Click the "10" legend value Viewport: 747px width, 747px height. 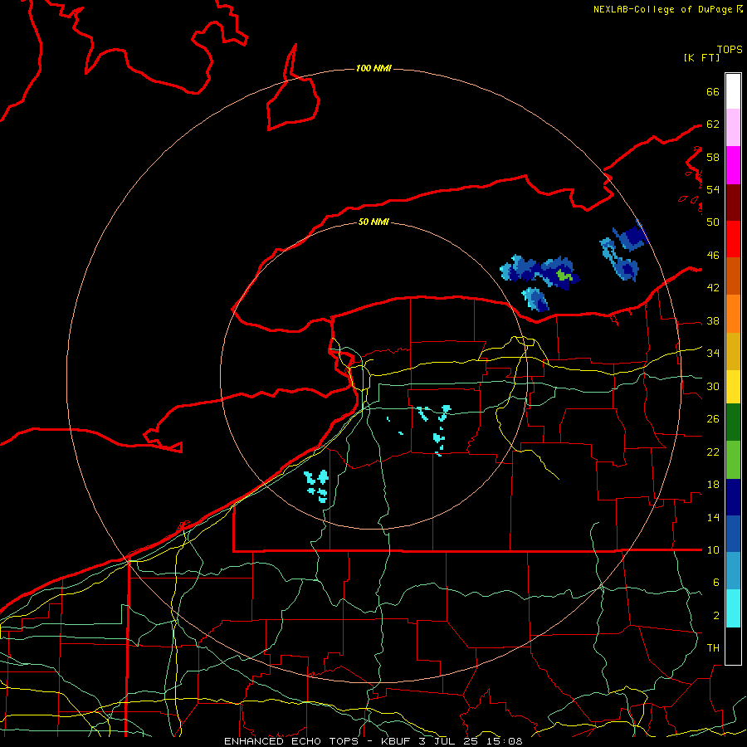[713, 549]
